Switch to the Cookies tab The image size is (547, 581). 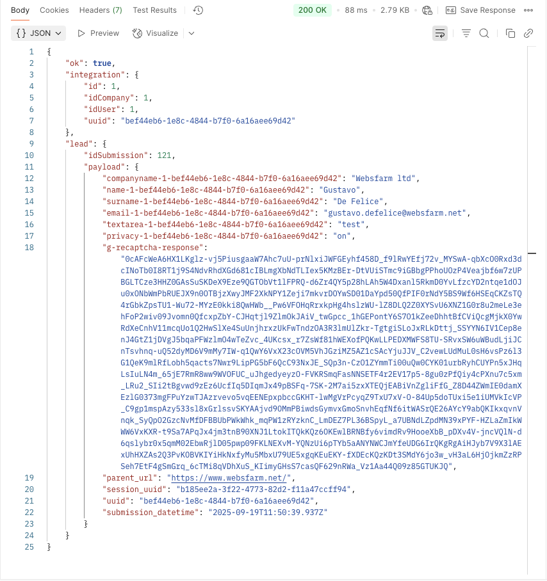54,10
